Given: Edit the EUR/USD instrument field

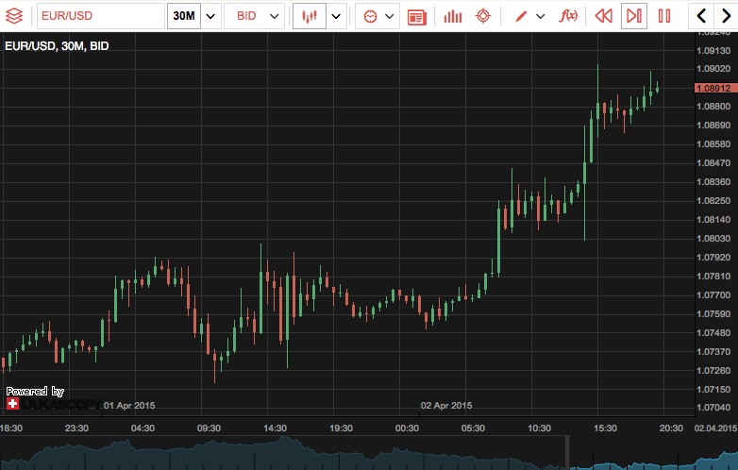Looking at the screenshot, I should coord(101,15).
